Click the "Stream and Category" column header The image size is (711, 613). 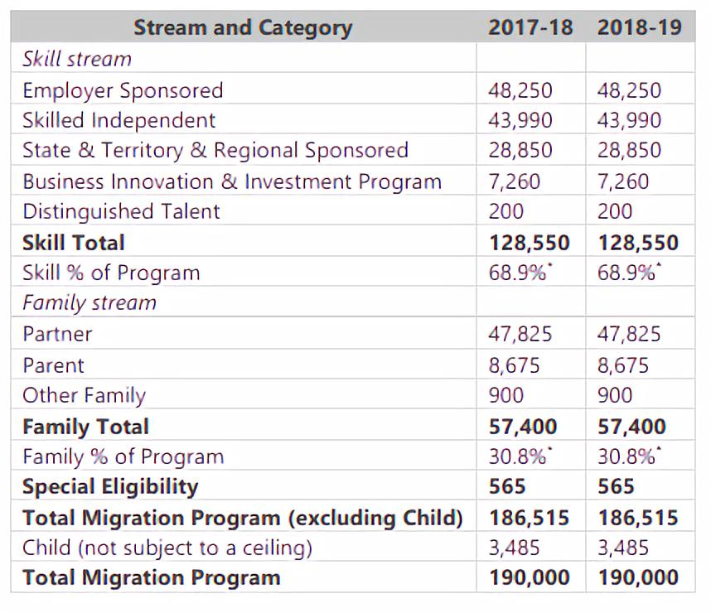click(x=243, y=27)
